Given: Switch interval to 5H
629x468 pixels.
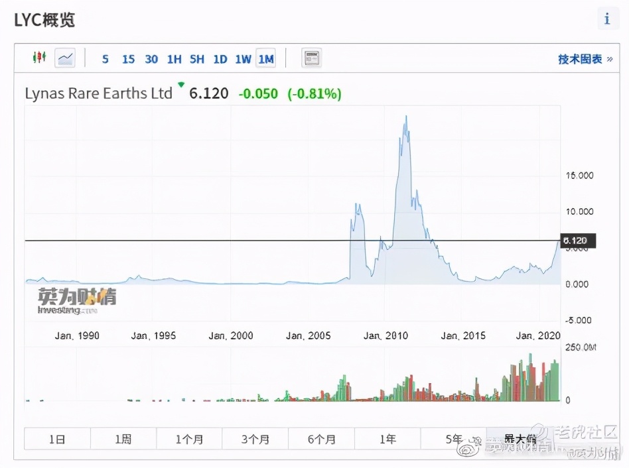Looking at the screenshot, I should (x=197, y=59).
